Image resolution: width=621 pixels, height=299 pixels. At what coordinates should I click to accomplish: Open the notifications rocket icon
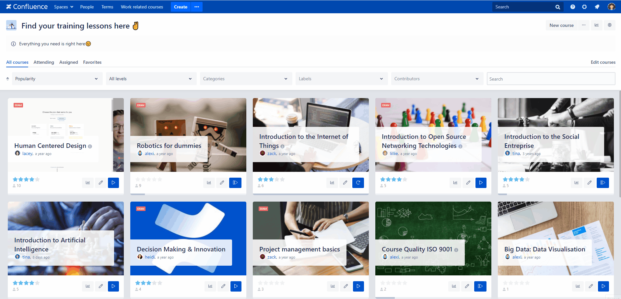(x=597, y=7)
